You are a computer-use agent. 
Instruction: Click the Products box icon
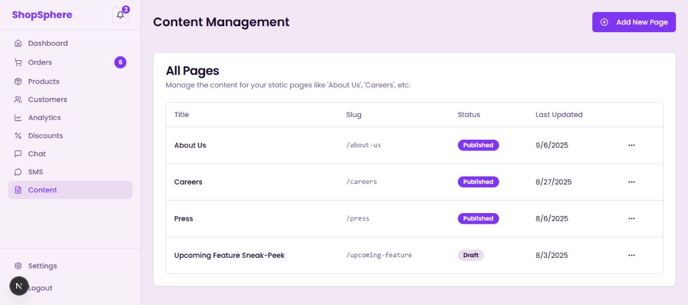click(18, 81)
